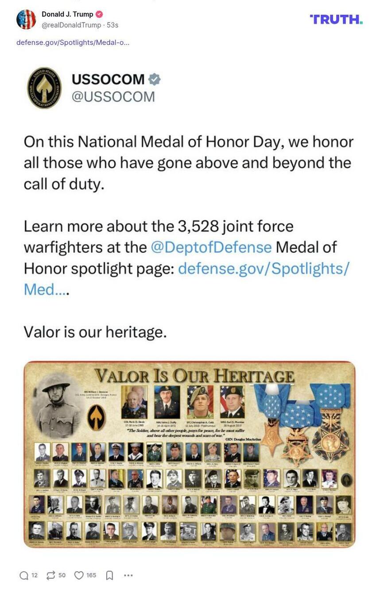Click Donald J. Trump's profile avatar
This screenshot has height=589, width=372.
(x=26, y=20)
